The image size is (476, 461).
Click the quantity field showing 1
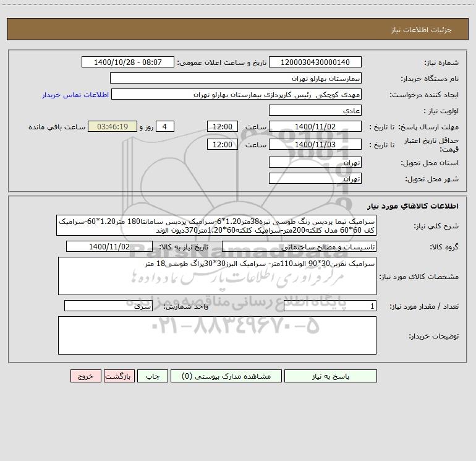[x=330, y=306]
